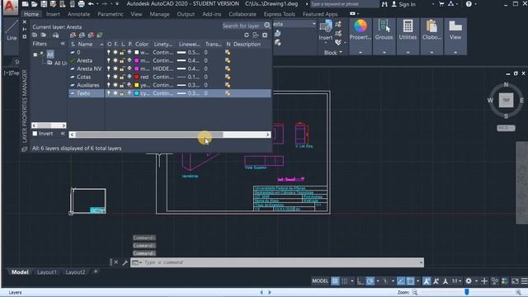Click the Refresh icon in layer manager
The height and width of the screenshot is (297, 528).
pyautogui.click(x=247, y=35)
